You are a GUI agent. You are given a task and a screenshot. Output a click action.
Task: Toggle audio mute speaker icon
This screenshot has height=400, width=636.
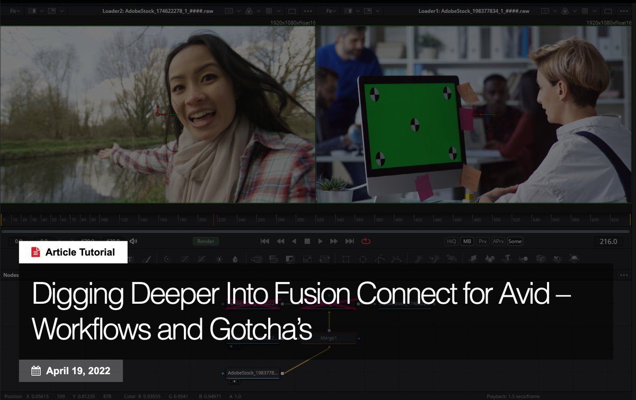point(134,241)
